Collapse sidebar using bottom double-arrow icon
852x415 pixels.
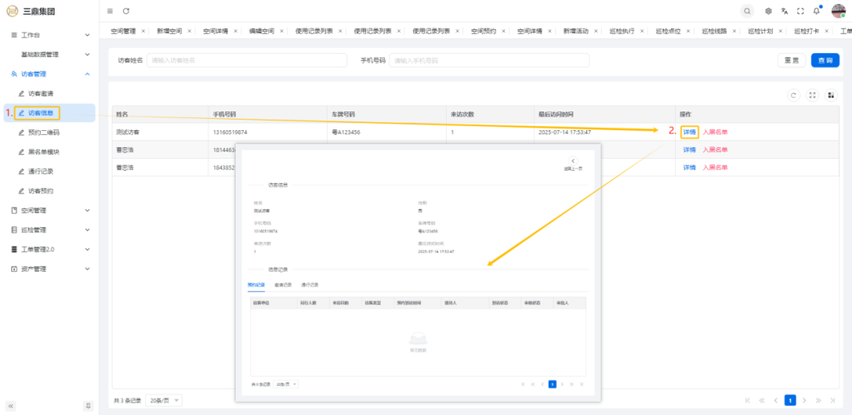(11, 405)
